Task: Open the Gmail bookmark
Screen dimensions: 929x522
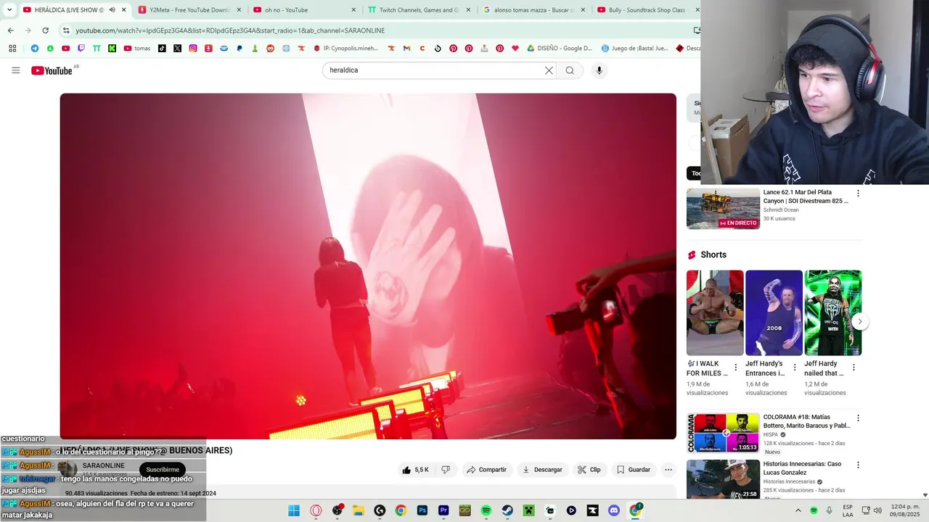Action: [x=406, y=49]
